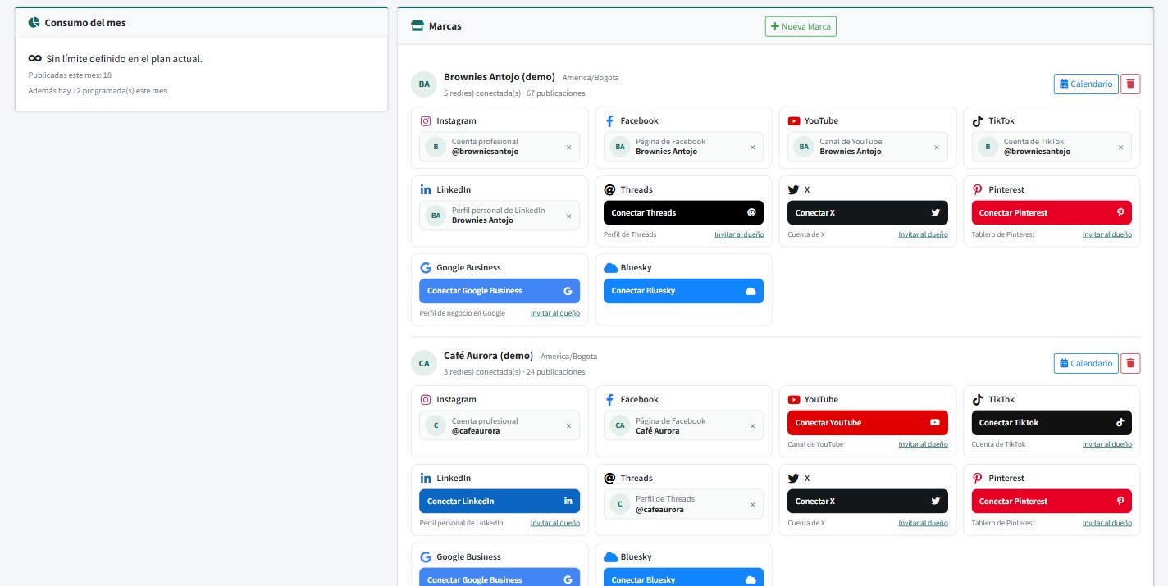Click the CA avatar of Café Aurora

424,363
